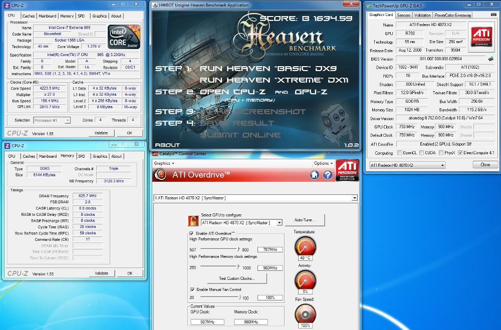The height and width of the screenshot is (330, 501).
Task: Click Run Heaven "Xtreme" DX11 option
Action: (274, 80)
